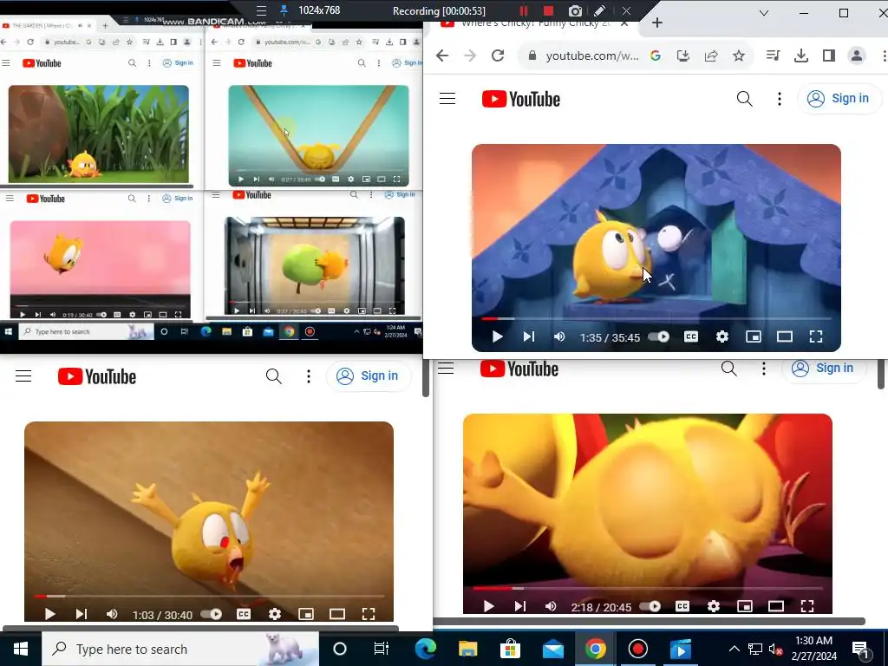Click the Type here to search box
Image resolution: width=888 pixels, height=666 pixels.
click(180, 649)
